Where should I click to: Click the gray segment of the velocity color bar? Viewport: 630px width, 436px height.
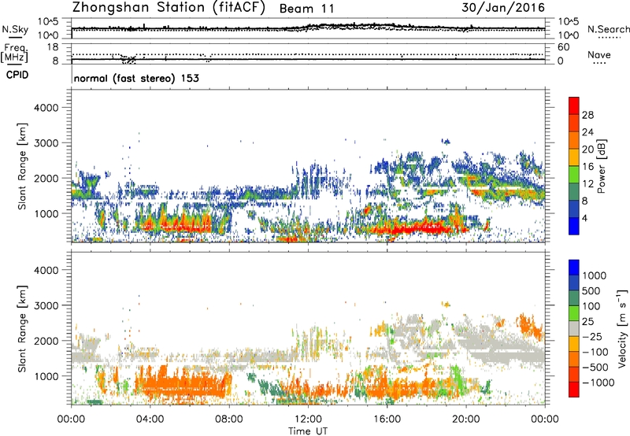(574, 329)
